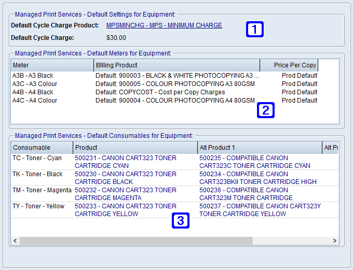Click the 900004 Colour Photocopying A4 80GSM cell
The height and width of the screenshot is (270, 353).
click(175, 101)
